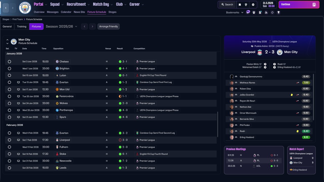This screenshot has height=182, width=324.
Task: Click the player ratings list scrollbar
Action: pos(313,97)
